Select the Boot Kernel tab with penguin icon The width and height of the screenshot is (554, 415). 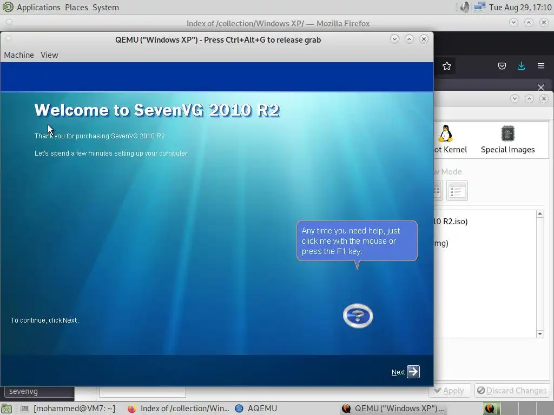[450, 139]
